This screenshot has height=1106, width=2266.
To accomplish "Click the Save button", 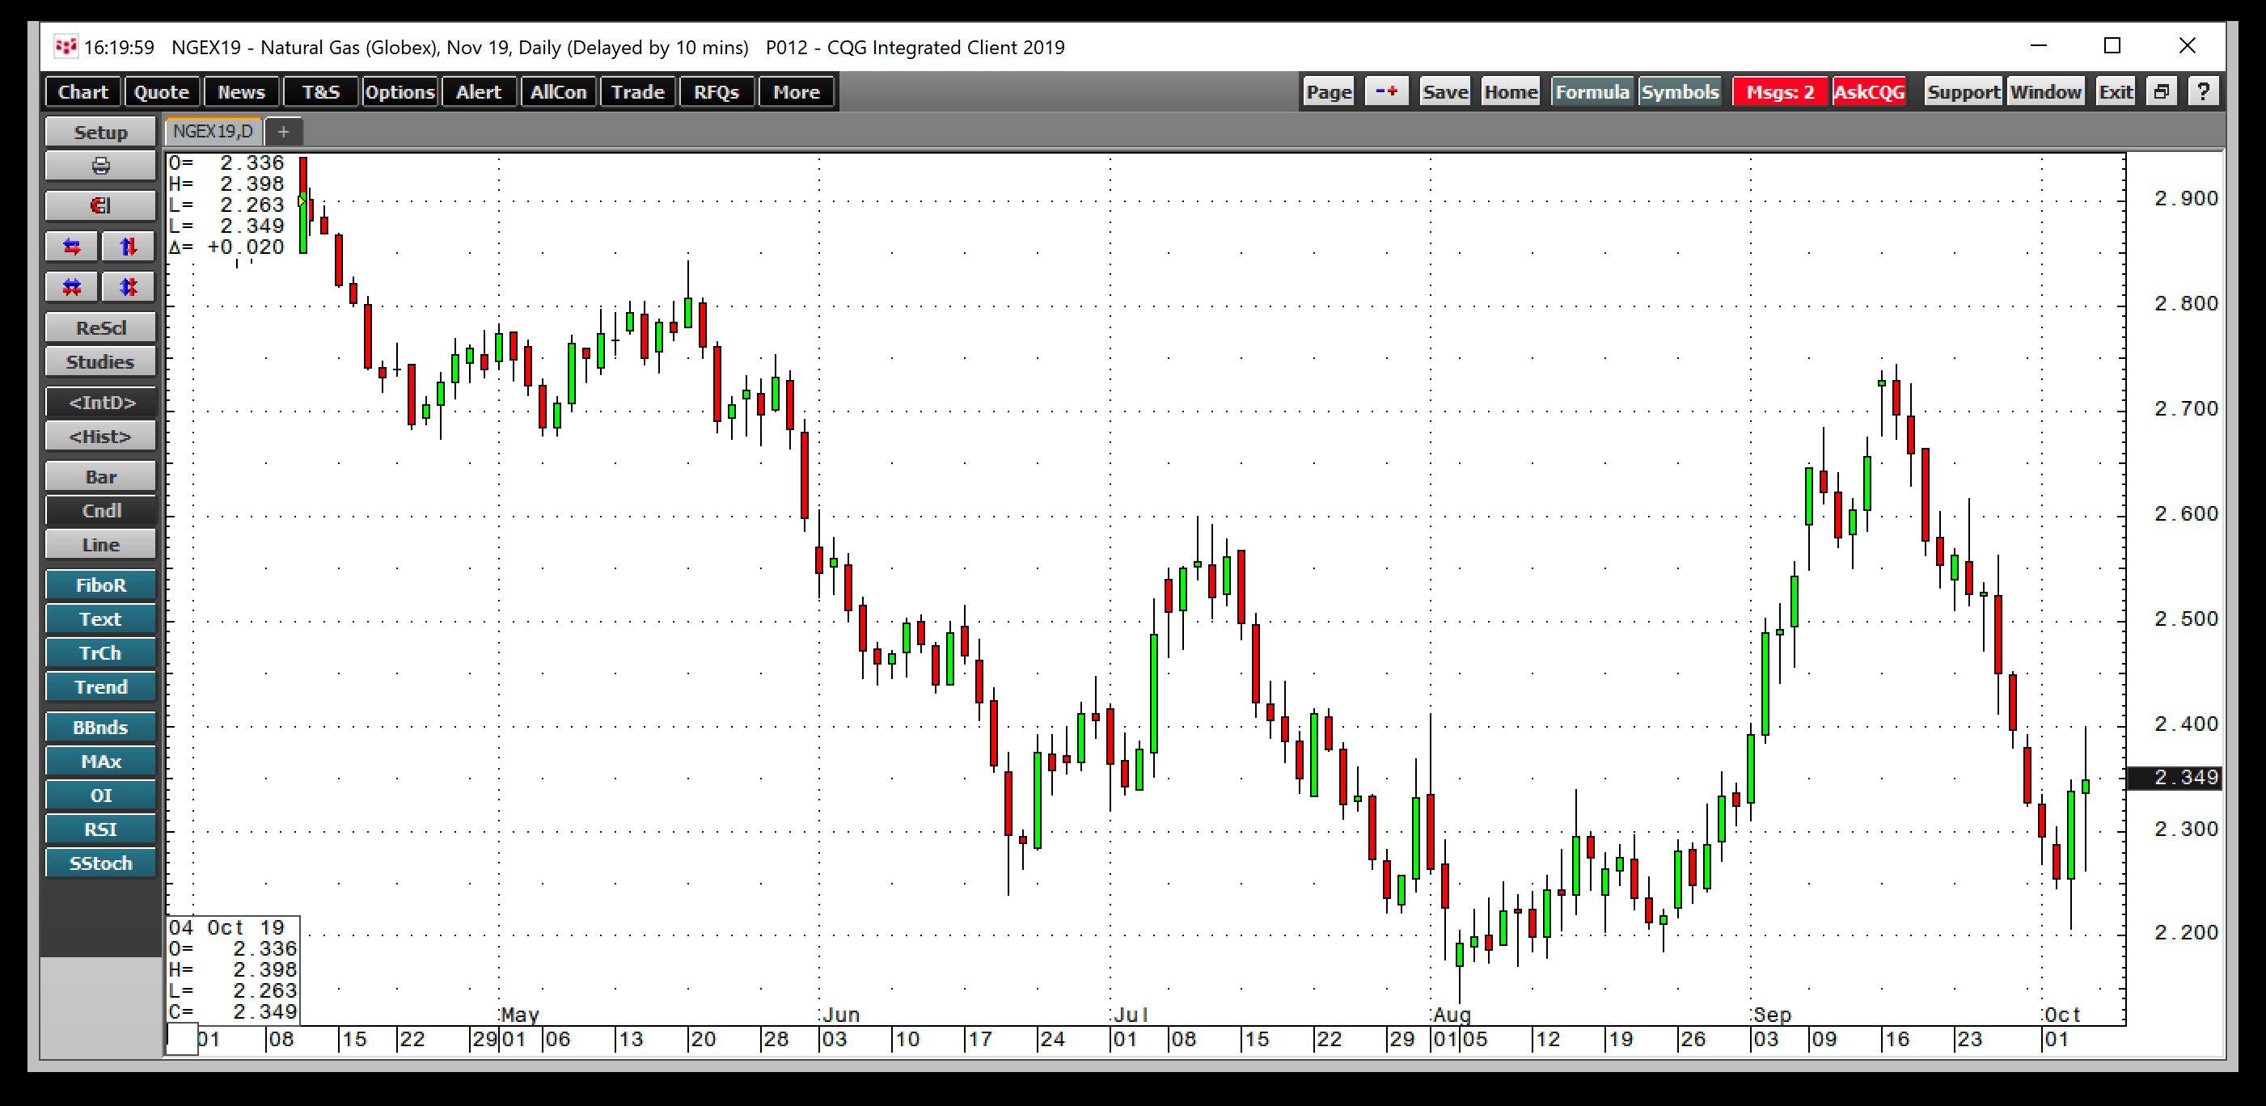I will click(1445, 91).
